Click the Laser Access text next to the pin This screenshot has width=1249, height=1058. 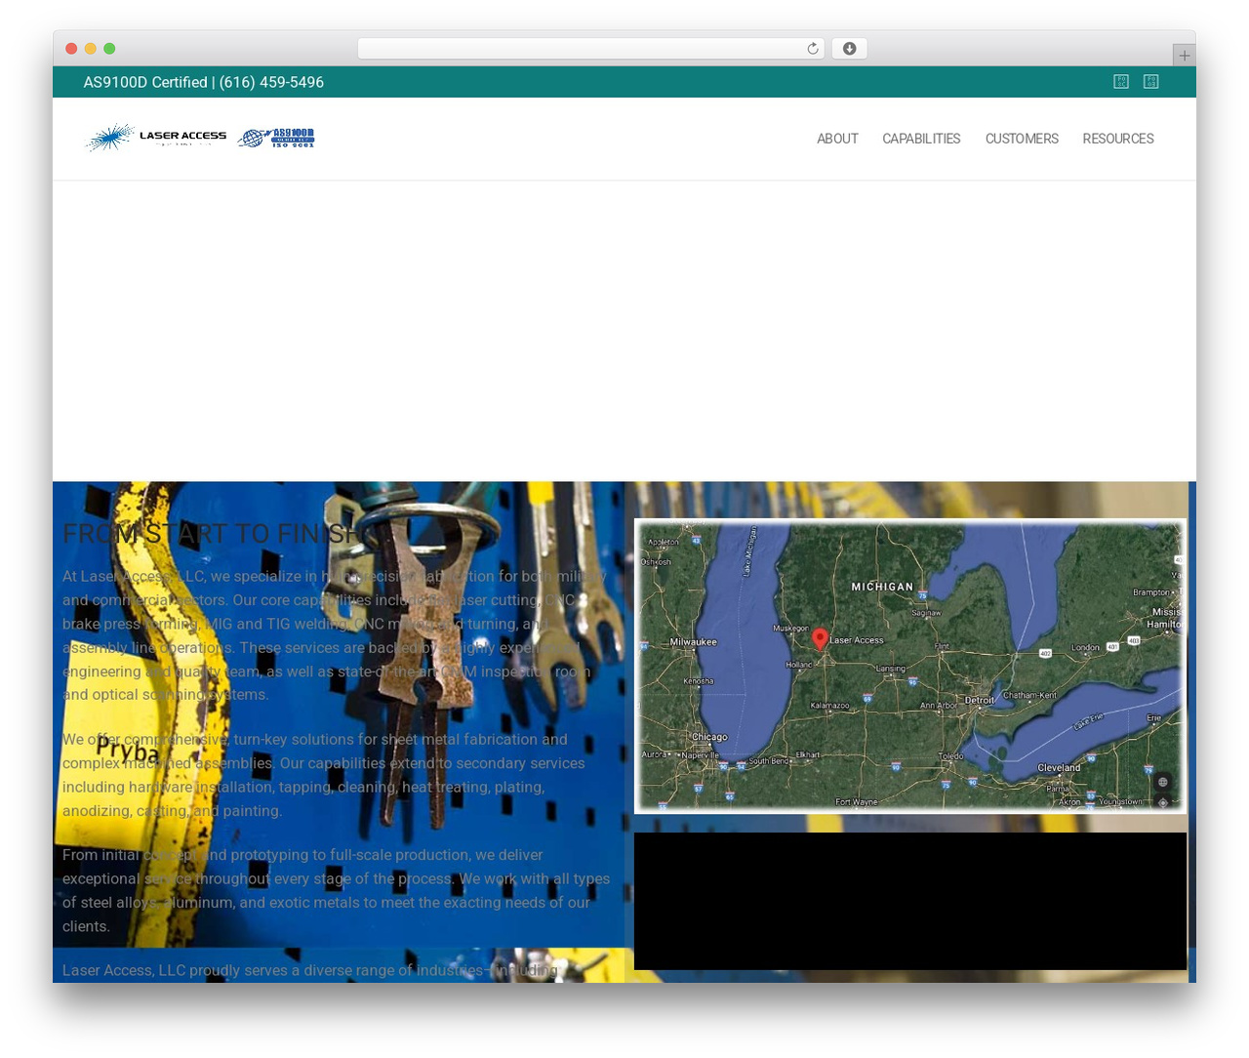pyautogui.click(x=856, y=640)
